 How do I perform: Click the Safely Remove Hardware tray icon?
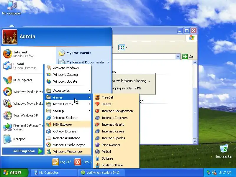[x=209, y=173]
